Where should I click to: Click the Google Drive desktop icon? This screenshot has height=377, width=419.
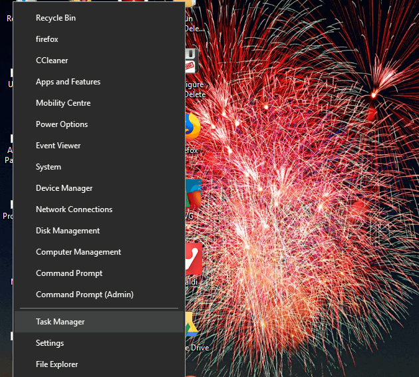192,325
